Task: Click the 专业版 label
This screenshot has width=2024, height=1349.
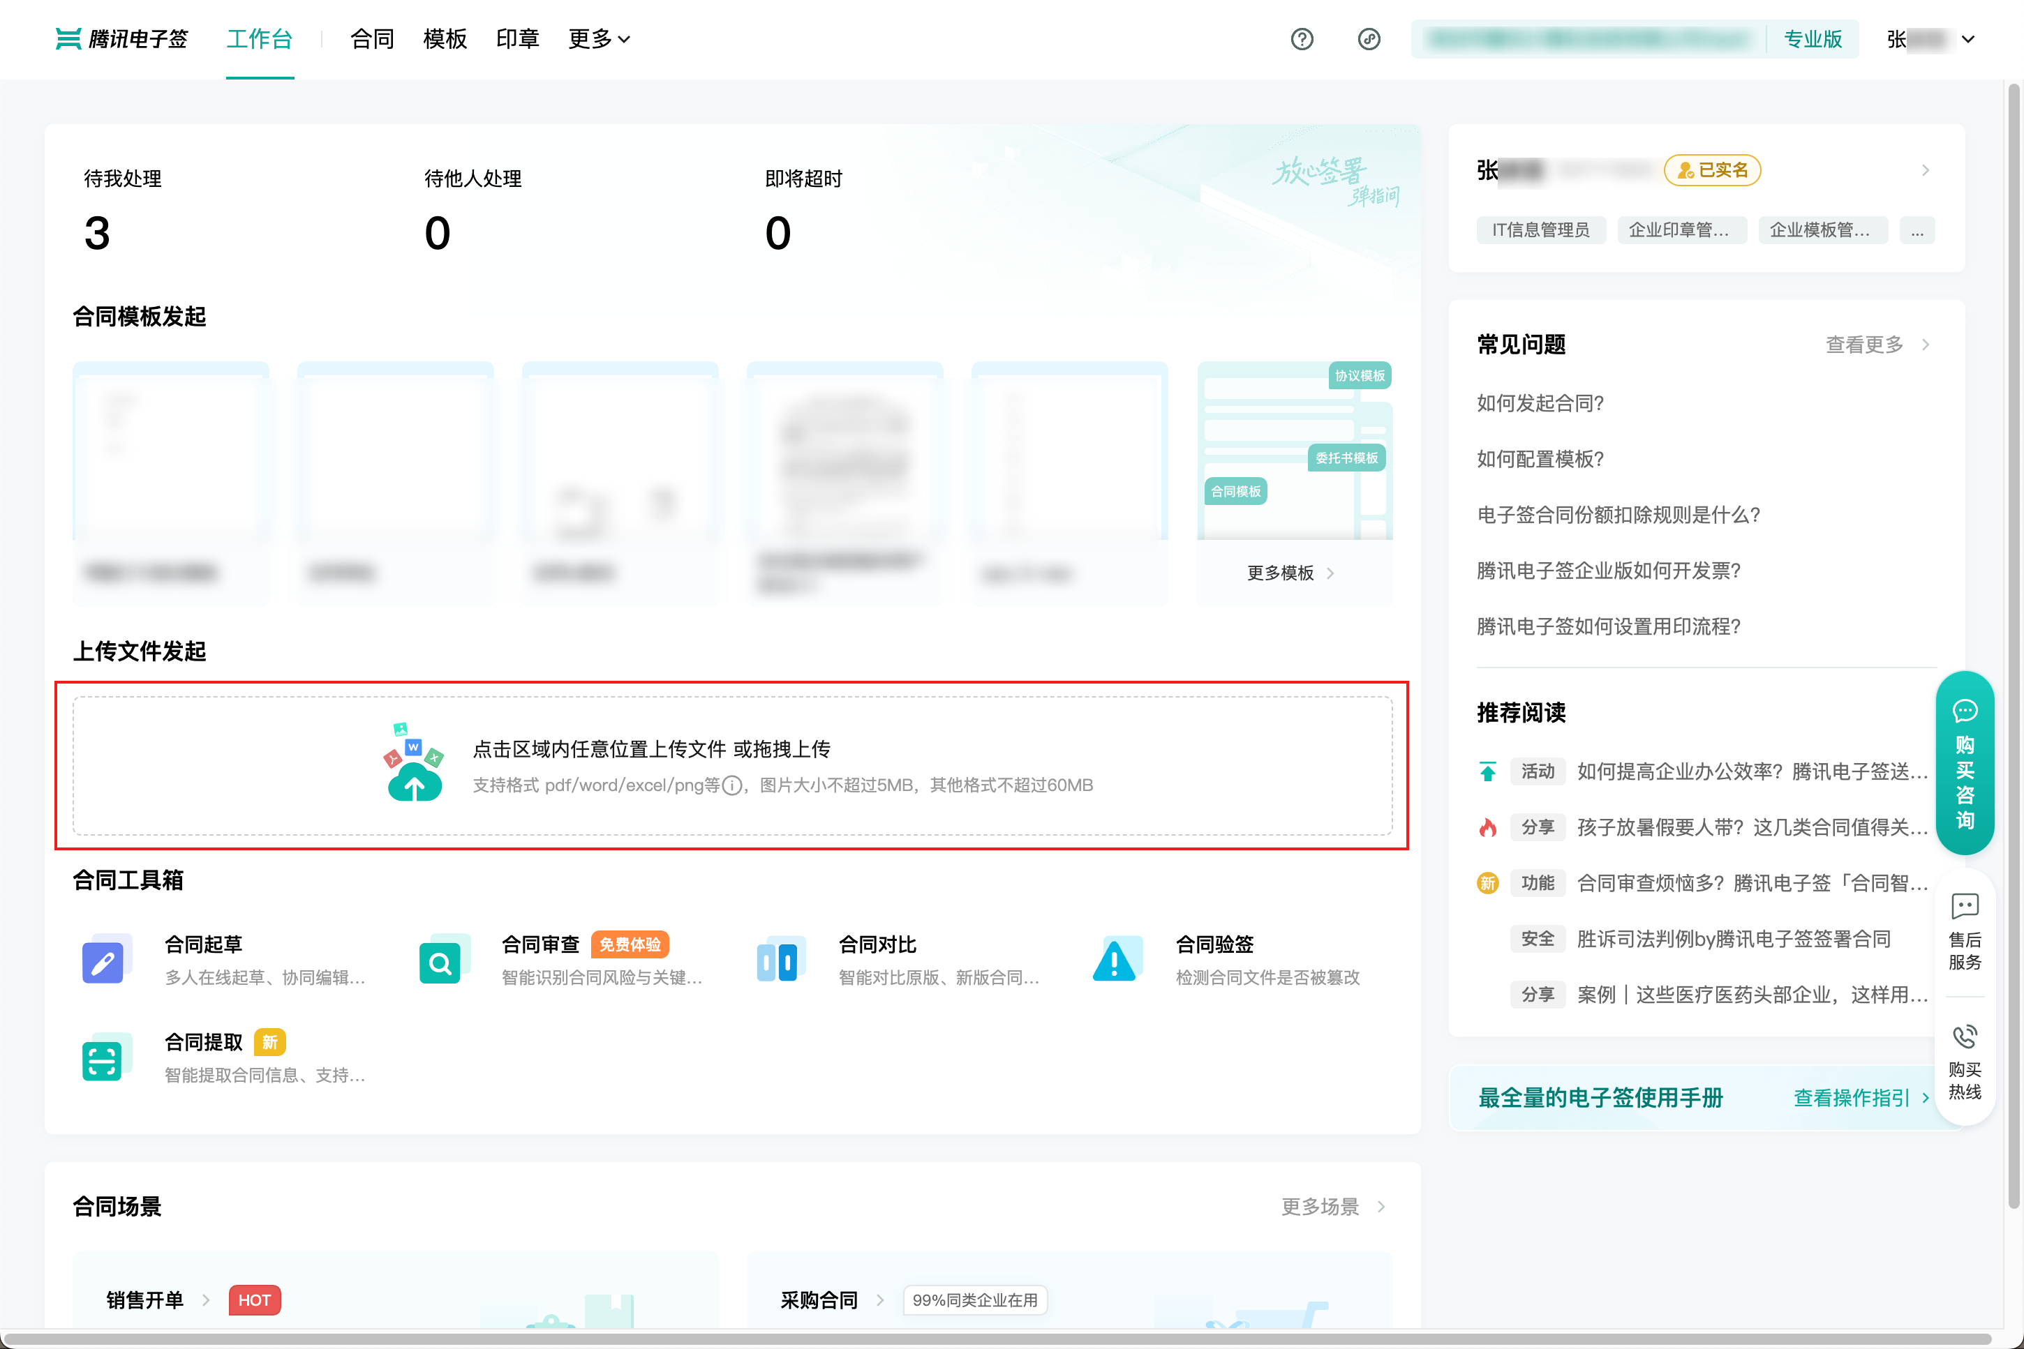Action: pos(1813,39)
